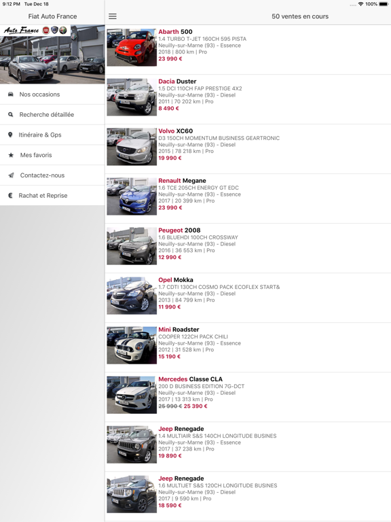Click 200 D BUSINESS EDITION 7G-DCT text
Viewport: 391px width, 522px height.
pyautogui.click(x=201, y=386)
